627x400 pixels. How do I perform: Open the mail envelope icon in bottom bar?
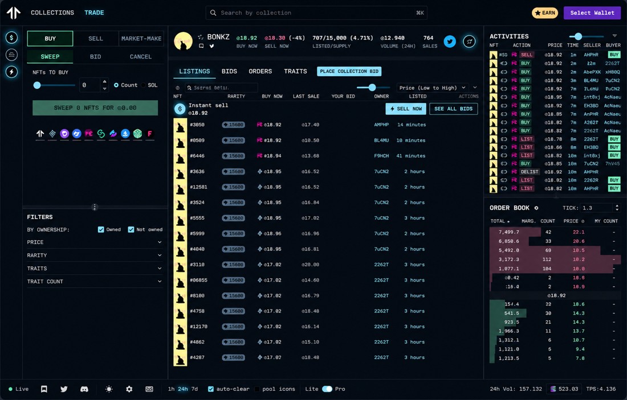tap(149, 389)
